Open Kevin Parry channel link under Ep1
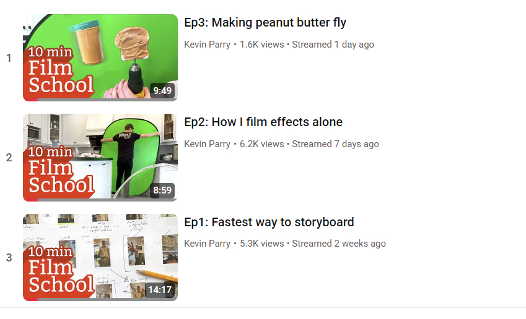Viewport: 526px width, 319px height. pyautogui.click(x=208, y=244)
